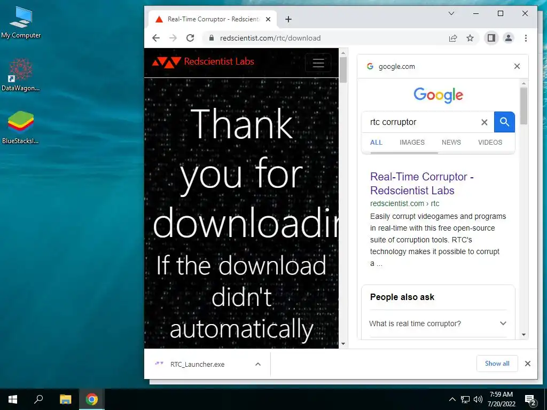Switch to the IMAGES tab
This screenshot has height=410, width=547.
tap(412, 142)
